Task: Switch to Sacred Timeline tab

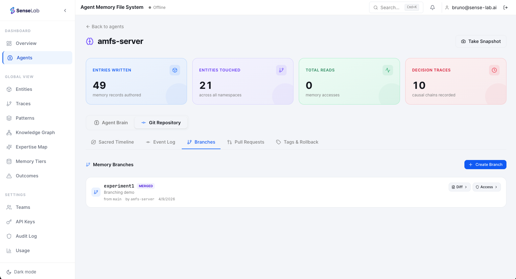Action: 112,142
